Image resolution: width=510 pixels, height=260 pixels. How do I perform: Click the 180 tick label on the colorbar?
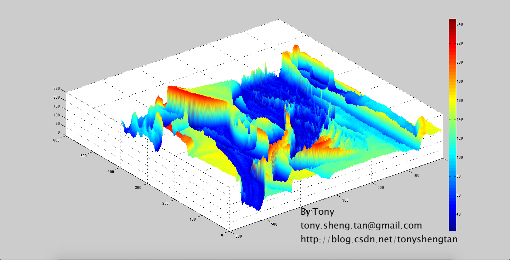[460, 82]
